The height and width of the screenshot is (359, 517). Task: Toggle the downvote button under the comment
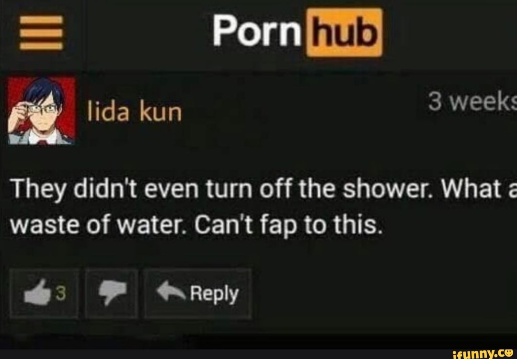(112, 293)
